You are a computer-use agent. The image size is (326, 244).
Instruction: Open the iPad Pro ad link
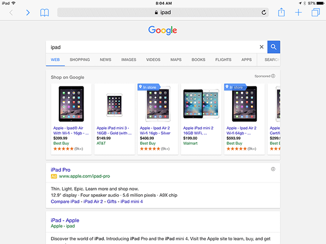coord(61,169)
